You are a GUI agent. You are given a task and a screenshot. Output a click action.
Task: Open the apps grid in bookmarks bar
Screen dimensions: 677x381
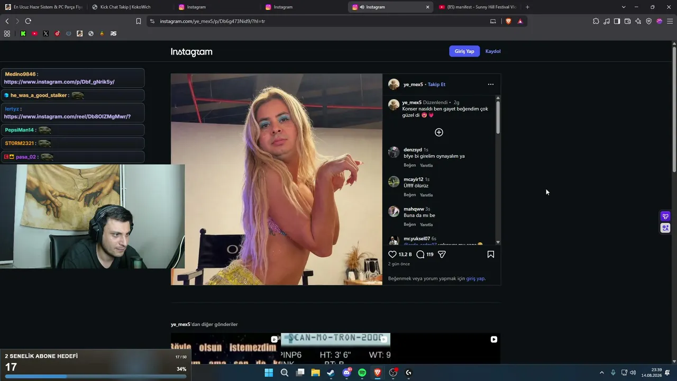click(7, 33)
